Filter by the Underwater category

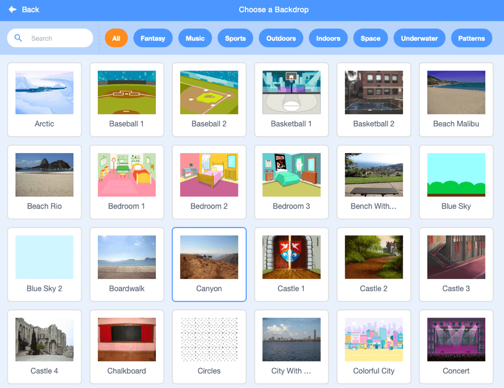419,38
